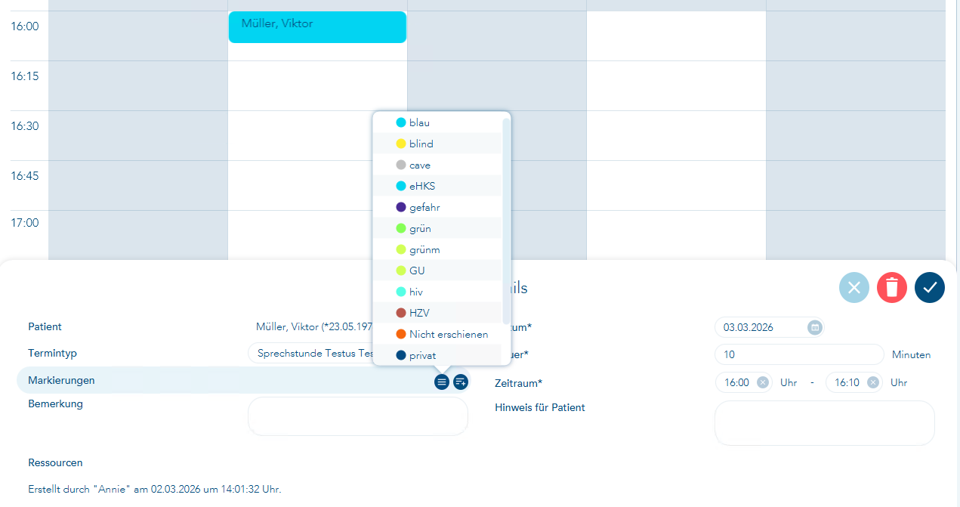
Task: Confirm appointment with the checkmark icon
Action: tap(930, 288)
